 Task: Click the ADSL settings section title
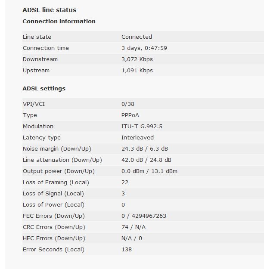(x=44, y=89)
